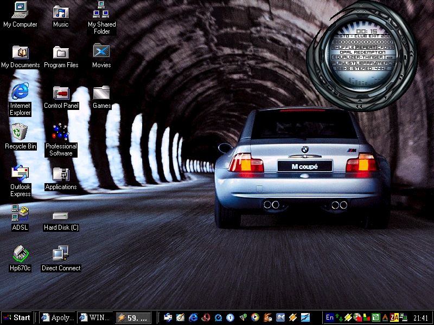434x325 pixels.
Task: Click the Start button
Action: coord(17,318)
